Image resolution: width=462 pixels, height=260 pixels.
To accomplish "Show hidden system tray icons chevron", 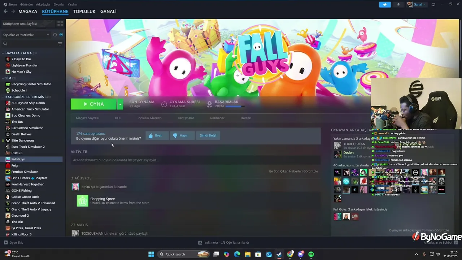I will coord(416,254).
